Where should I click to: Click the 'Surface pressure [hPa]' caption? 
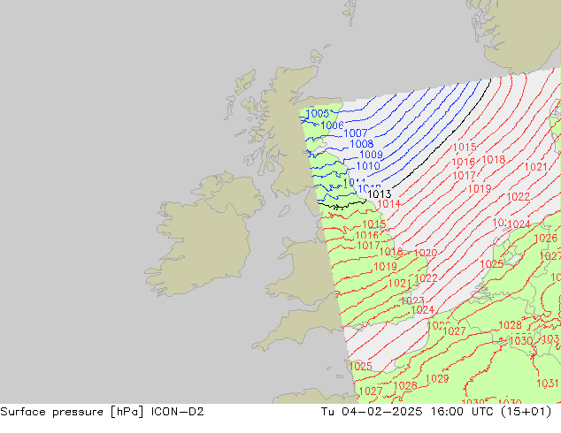[72, 412]
